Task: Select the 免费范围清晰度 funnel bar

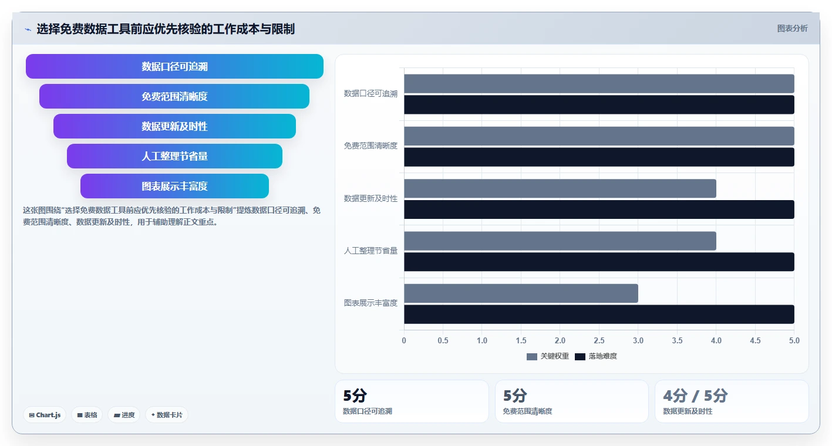Action: click(174, 96)
